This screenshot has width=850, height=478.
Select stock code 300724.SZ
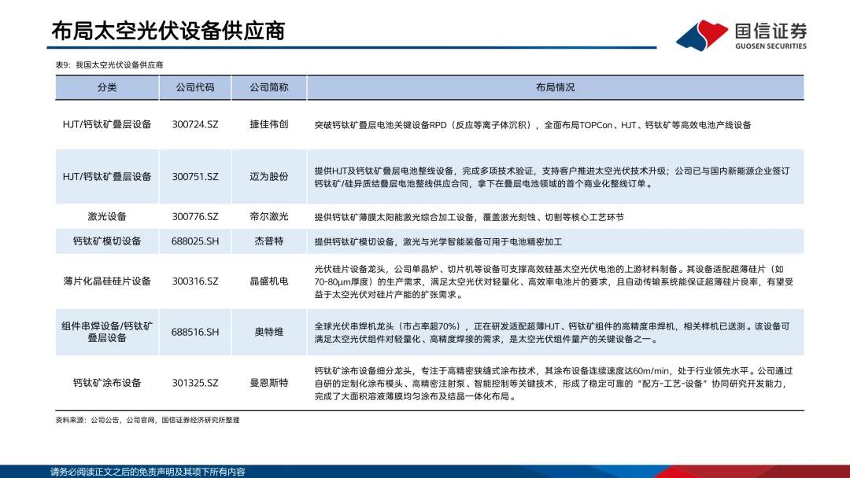[x=195, y=124]
